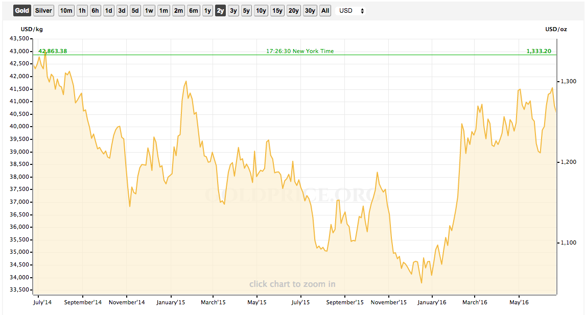Click the March'15 axis label

coord(213,302)
